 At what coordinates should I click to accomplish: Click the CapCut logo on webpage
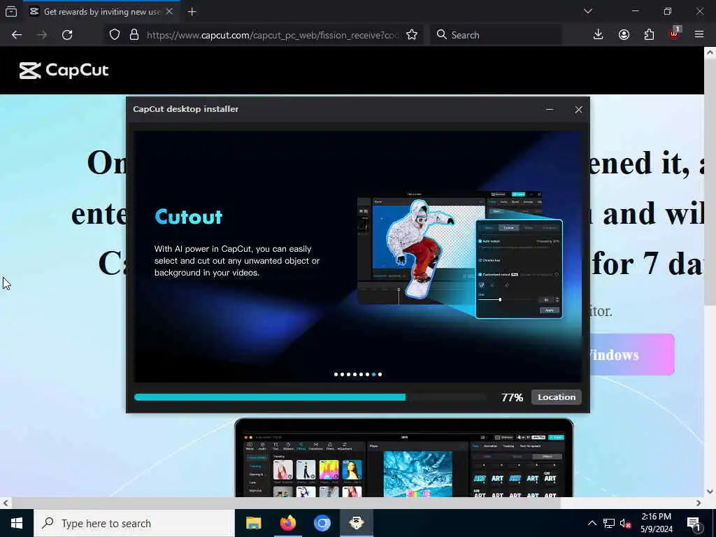coord(64,71)
